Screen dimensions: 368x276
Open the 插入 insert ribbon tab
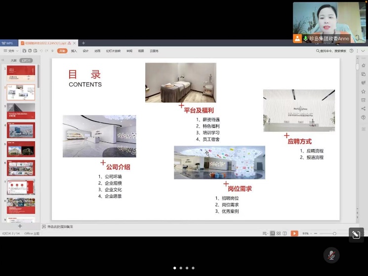pos(74,51)
